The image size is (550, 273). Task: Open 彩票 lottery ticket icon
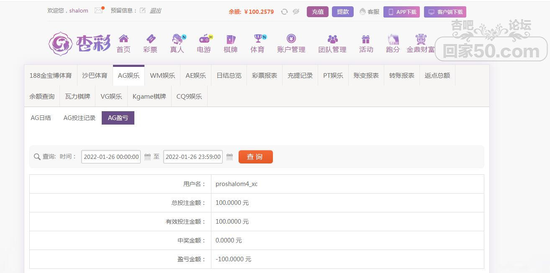[x=150, y=39]
